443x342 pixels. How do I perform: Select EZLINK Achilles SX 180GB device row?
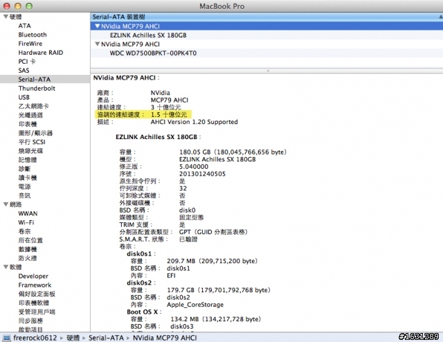tap(266, 35)
